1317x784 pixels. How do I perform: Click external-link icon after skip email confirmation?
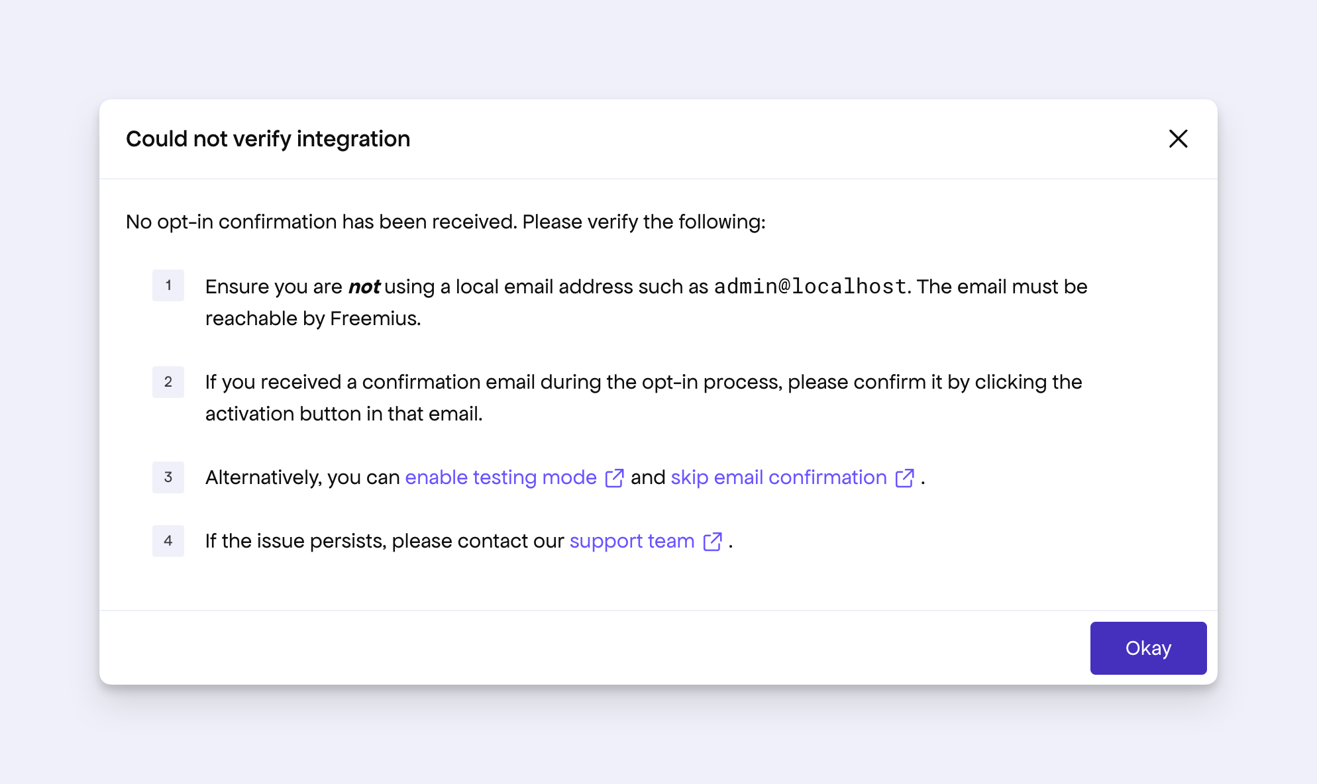904,478
